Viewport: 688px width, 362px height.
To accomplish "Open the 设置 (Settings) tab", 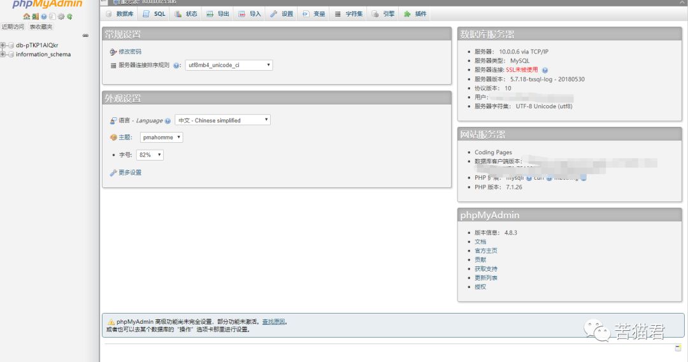I will coord(282,14).
